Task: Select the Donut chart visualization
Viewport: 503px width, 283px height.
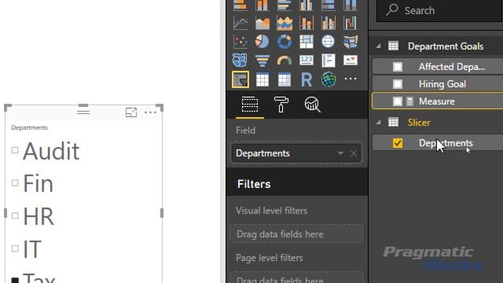Action: pyautogui.click(x=285, y=42)
